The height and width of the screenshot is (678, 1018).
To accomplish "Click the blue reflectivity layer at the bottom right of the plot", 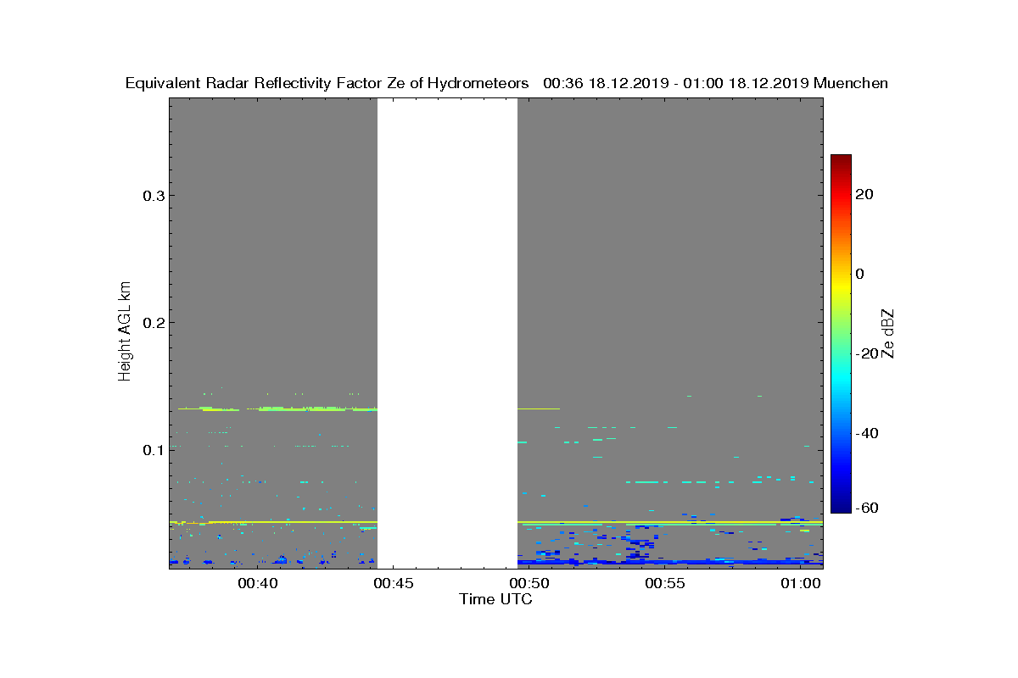I will coord(670,562).
